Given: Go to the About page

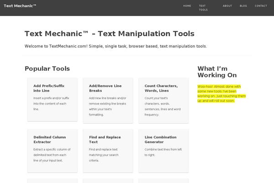Looking at the screenshot, I should 227,6.
